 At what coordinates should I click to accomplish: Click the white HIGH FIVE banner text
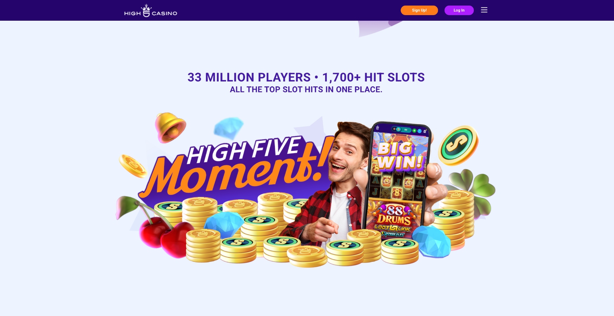(244, 151)
